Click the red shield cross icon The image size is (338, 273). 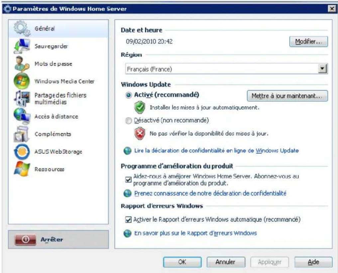140,134
